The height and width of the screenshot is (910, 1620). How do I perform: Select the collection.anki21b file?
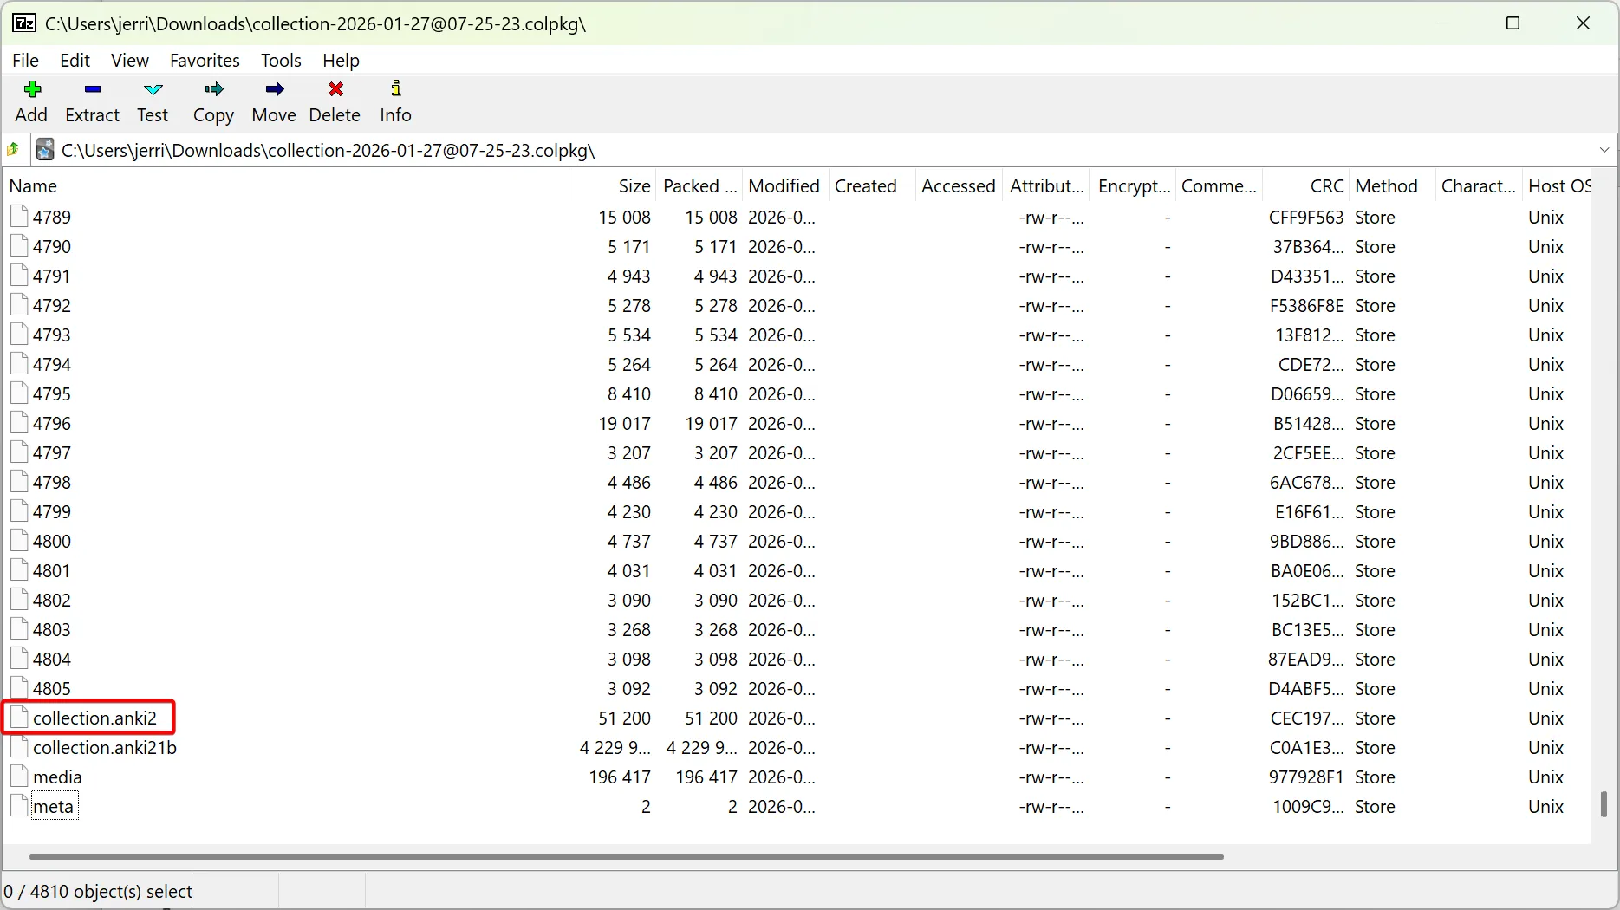(104, 748)
